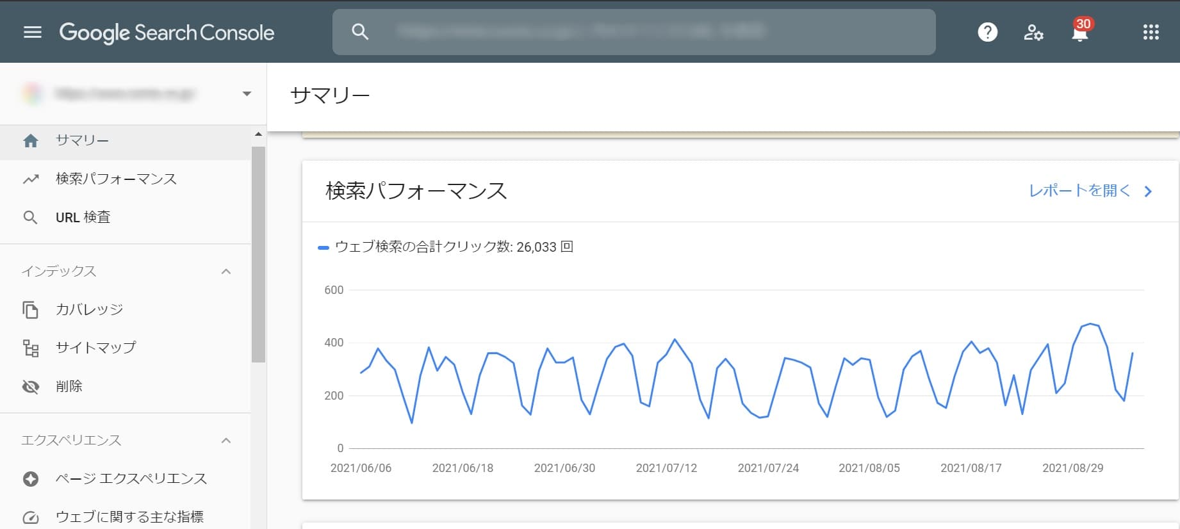
Task: Open the Google apps grid icon
Action: tap(1151, 32)
